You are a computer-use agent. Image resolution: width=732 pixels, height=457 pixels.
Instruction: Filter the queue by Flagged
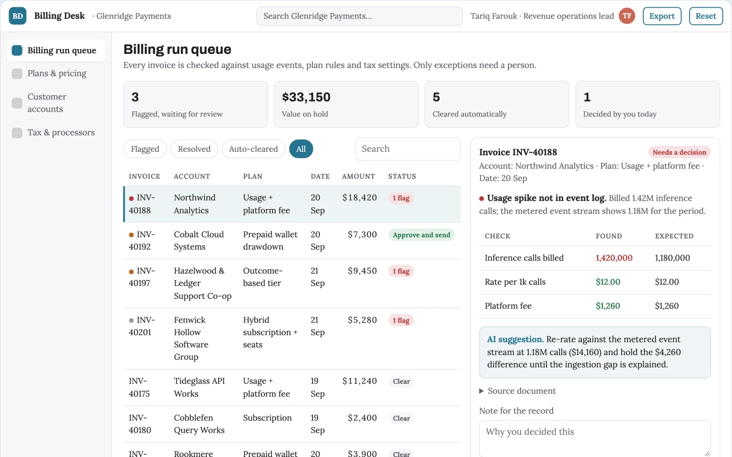[x=145, y=149]
